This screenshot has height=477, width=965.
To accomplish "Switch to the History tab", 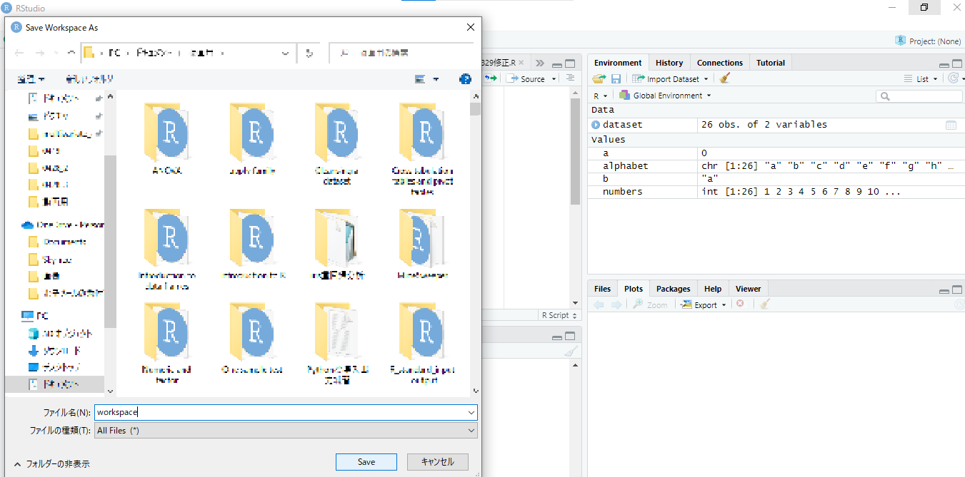I will pos(669,63).
